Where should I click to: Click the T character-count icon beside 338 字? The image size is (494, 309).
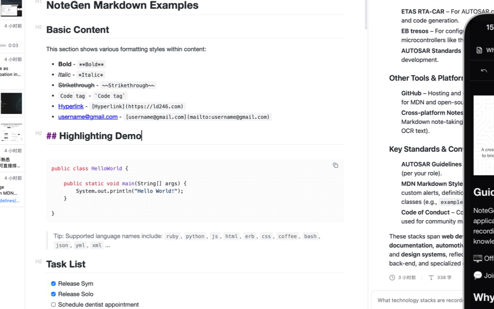(x=431, y=278)
